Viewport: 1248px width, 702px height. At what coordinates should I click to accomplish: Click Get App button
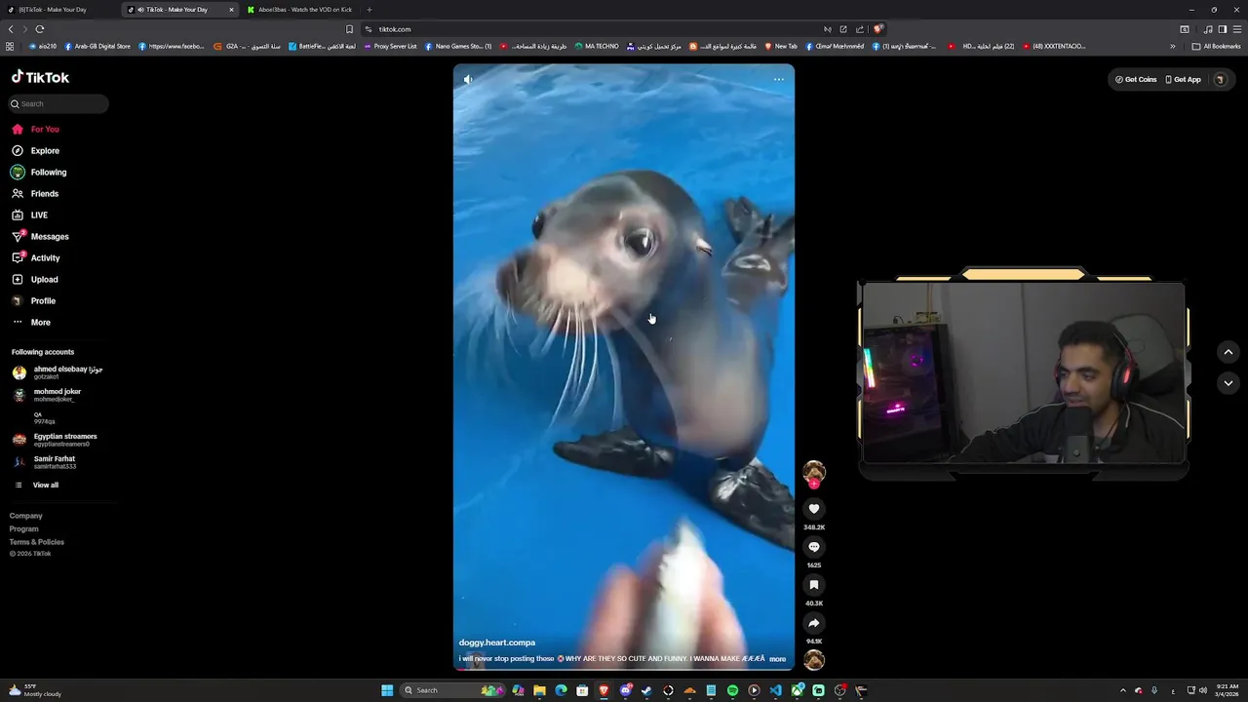pyautogui.click(x=1184, y=79)
